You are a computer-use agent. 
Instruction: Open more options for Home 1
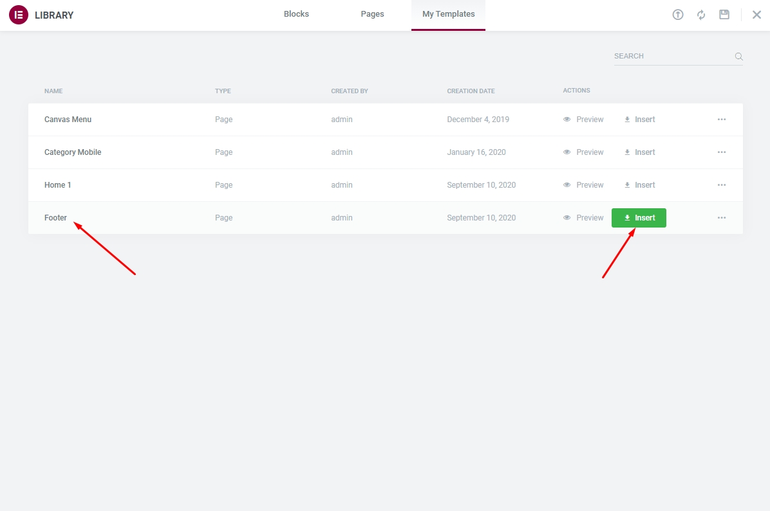click(x=722, y=185)
